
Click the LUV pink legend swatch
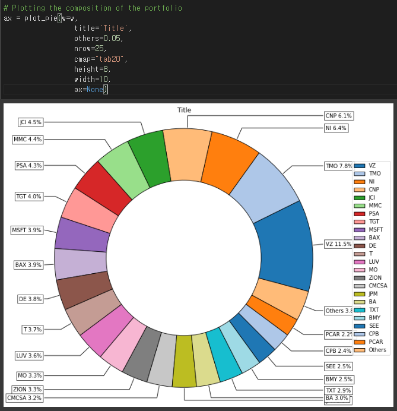coord(359,262)
